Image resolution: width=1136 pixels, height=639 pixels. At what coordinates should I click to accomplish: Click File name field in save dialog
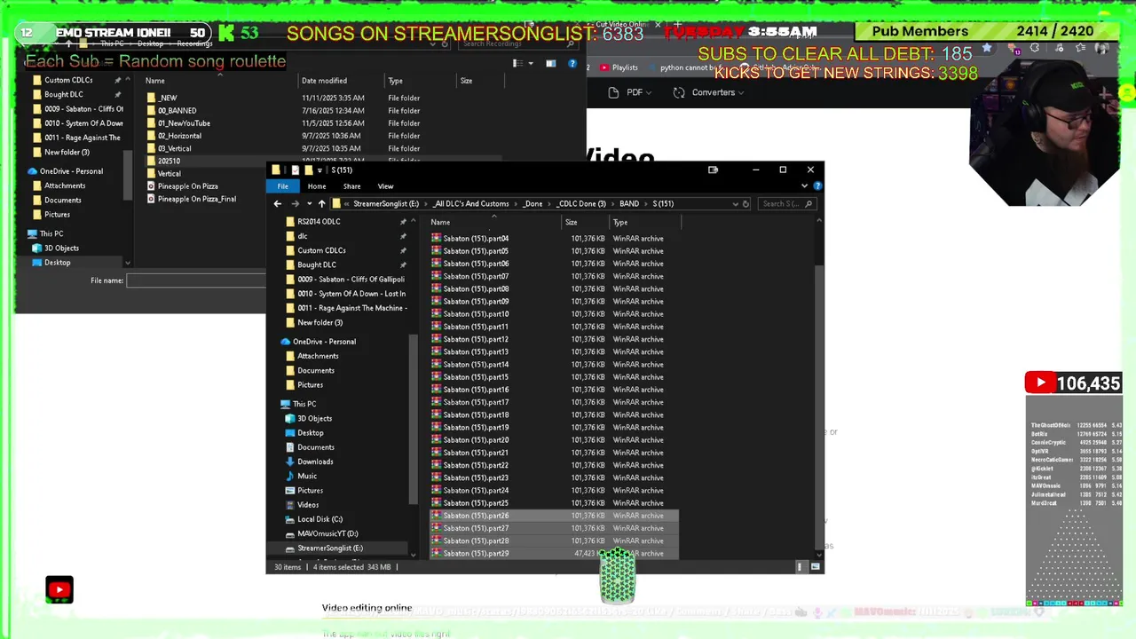tap(197, 280)
